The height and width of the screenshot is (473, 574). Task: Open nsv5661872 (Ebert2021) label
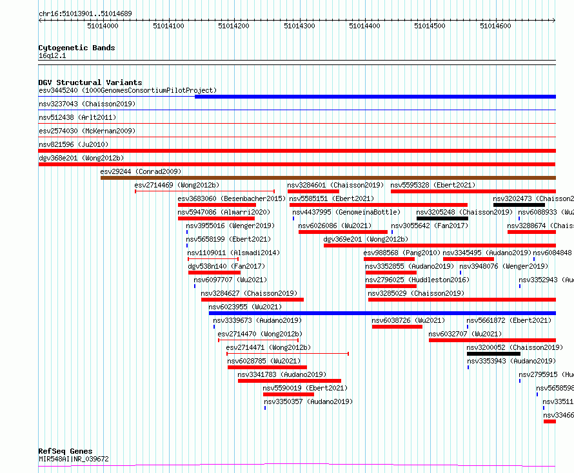click(510, 320)
